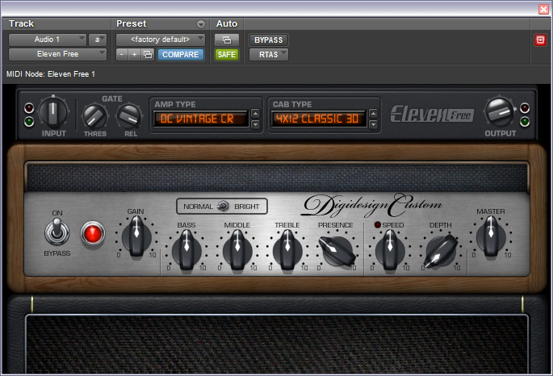Click the speaker cabinet grille
Image resolution: width=553 pixels, height=376 pixels.
[276, 344]
